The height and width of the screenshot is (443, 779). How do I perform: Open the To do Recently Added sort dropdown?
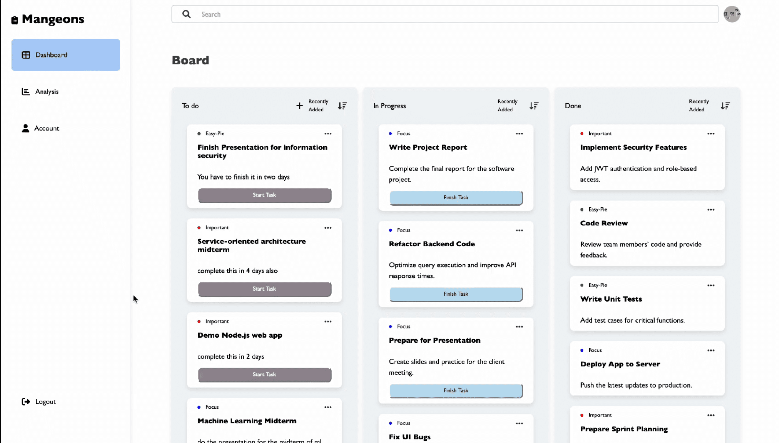tap(318, 105)
